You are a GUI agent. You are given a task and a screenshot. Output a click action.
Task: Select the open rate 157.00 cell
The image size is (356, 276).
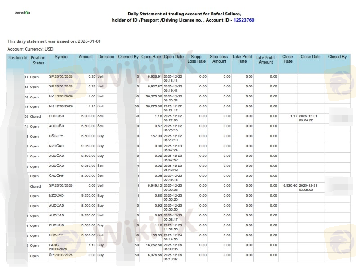point(151,138)
